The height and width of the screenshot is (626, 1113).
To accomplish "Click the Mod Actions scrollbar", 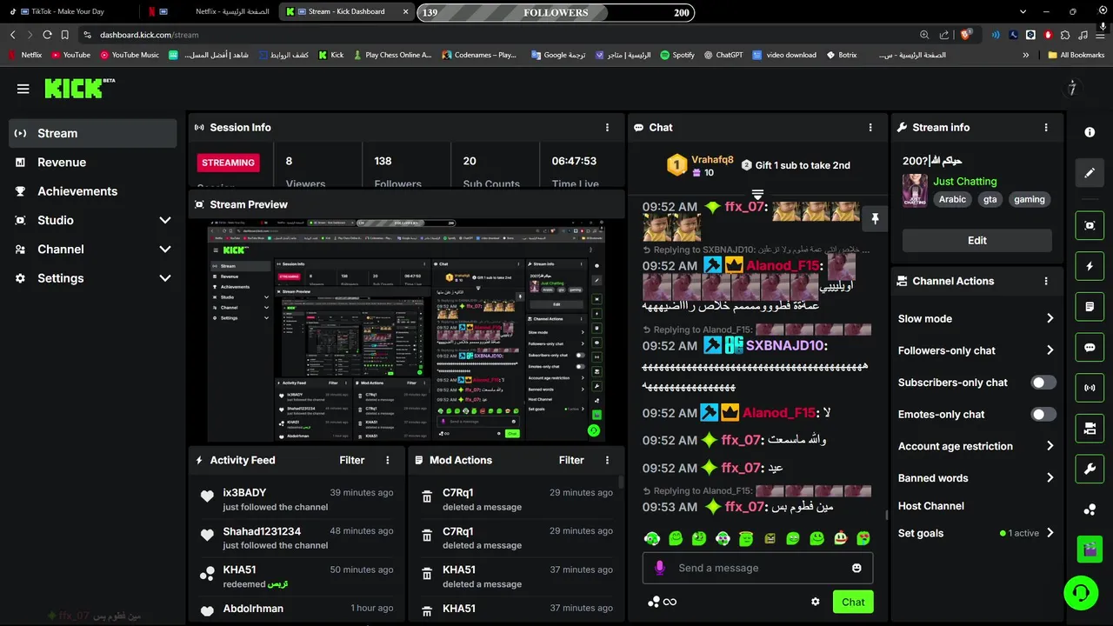I will [x=621, y=481].
